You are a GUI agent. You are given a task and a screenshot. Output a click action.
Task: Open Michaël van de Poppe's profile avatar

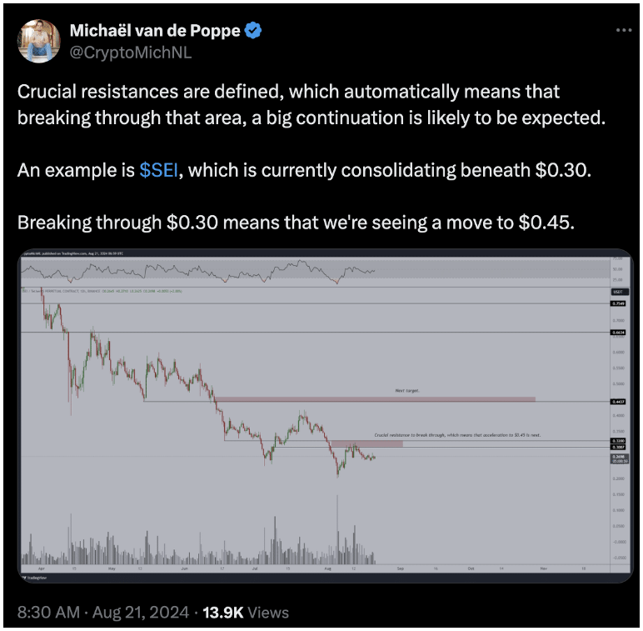(39, 41)
